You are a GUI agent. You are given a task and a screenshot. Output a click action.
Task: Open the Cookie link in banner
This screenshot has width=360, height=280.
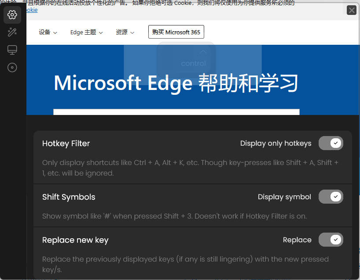(32, 10)
